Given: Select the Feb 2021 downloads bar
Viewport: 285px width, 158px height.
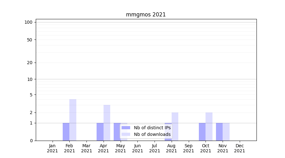Looking at the screenshot, I should (73, 120).
